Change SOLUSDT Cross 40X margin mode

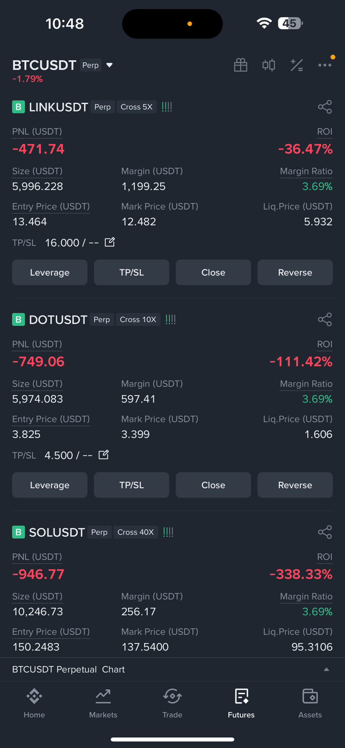click(135, 532)
